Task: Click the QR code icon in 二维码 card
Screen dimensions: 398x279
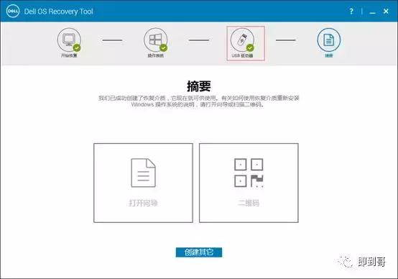Action: (x=249, y=173)
